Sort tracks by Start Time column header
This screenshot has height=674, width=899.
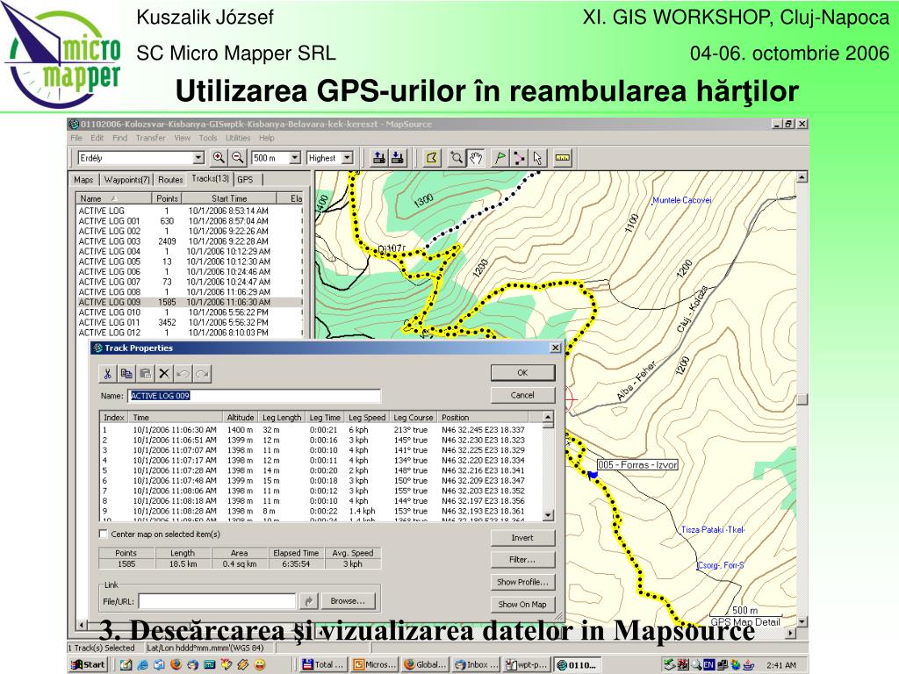[229, 198]
